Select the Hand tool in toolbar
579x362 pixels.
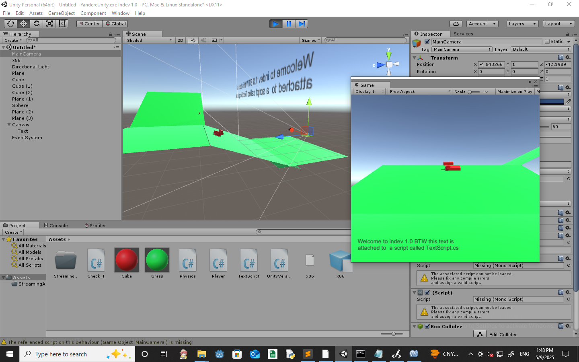tap(10, 24)
